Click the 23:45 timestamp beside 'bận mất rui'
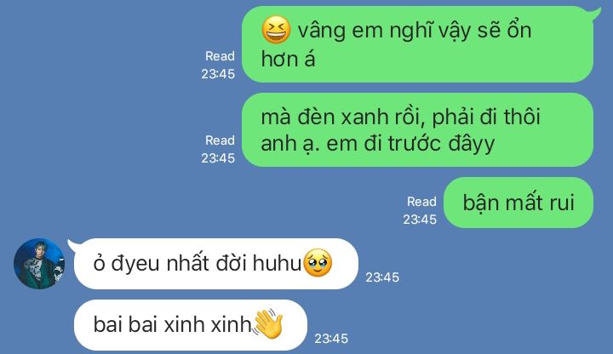 point(420,220)
